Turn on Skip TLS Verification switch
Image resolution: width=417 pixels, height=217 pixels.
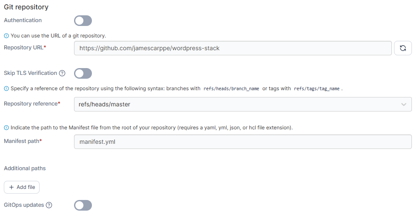pyautogui.click(x=83, y=73)
